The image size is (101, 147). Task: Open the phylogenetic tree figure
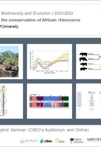3,101
